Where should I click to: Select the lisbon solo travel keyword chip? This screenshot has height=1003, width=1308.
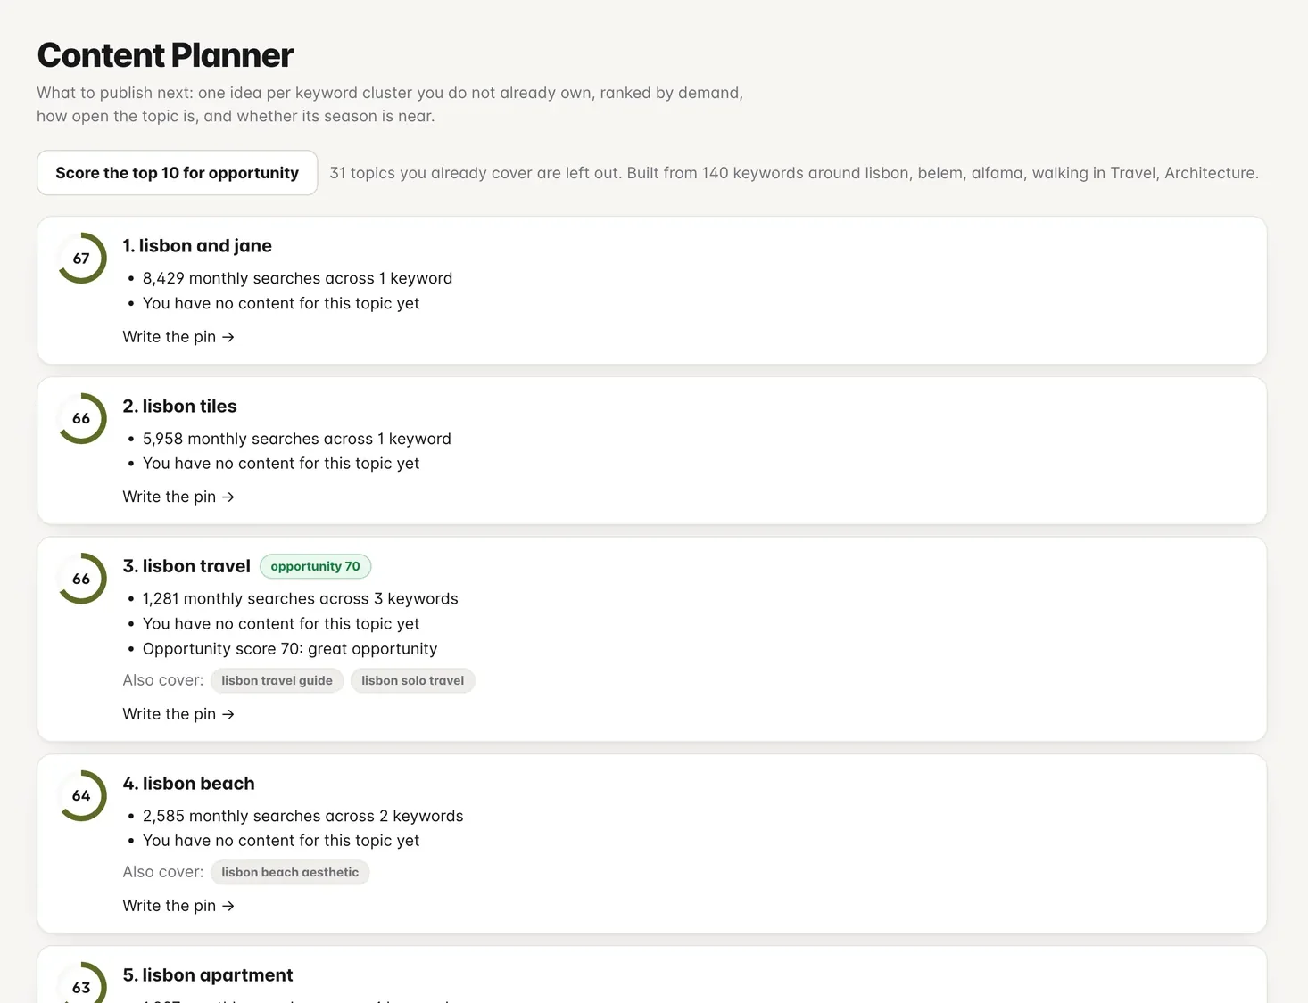(412, 681)
